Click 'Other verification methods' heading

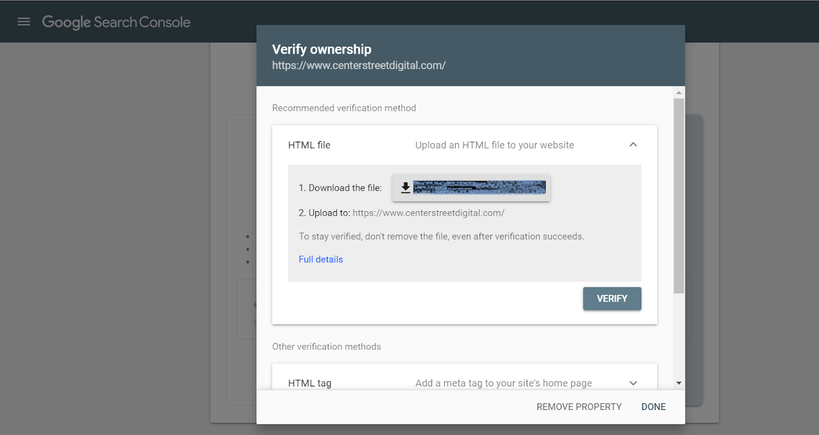pos(327,347)
